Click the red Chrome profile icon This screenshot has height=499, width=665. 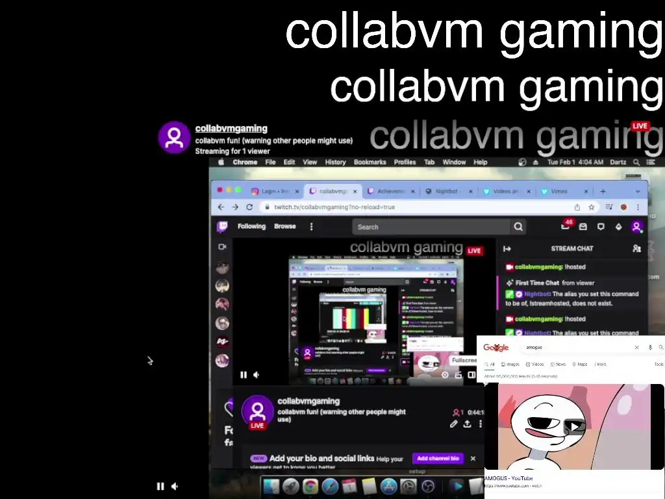coord(623,207)
